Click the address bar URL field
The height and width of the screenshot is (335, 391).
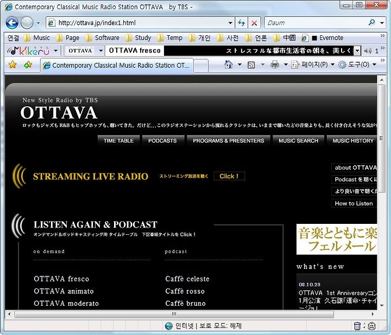pyautogui.click(x=140, y=23)
